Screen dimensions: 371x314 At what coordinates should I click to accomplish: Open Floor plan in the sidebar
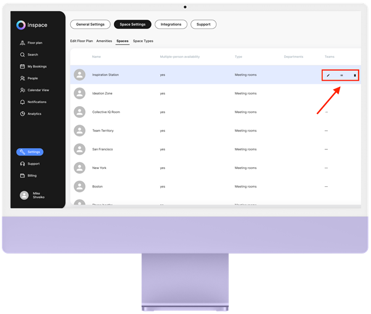coord(31,43)
